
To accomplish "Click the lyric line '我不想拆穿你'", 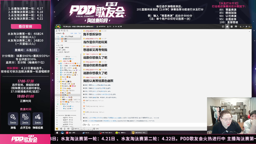I will click(x=92, y=34).
